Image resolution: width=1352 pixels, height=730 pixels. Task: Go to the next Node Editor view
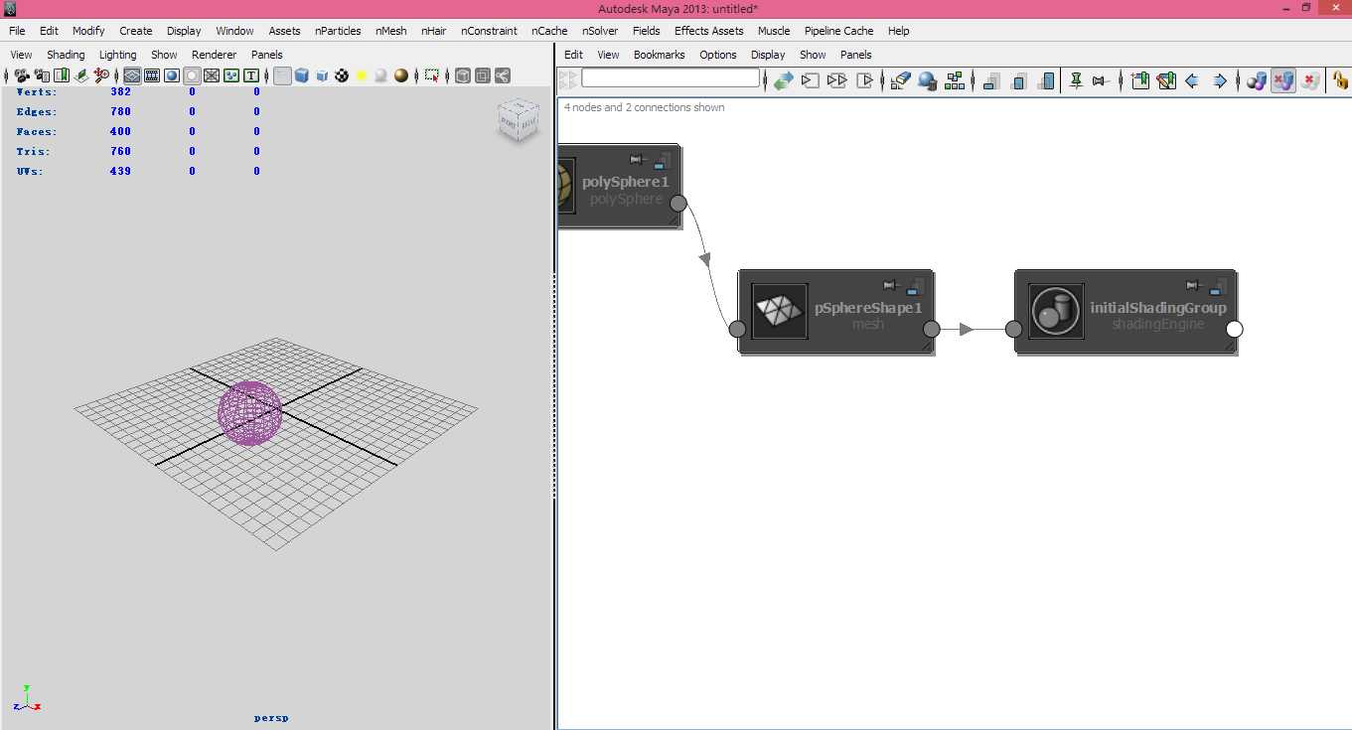click(x=1220, y=80)
